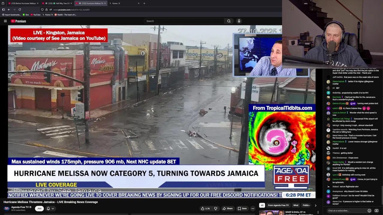Open the more actions ellipsis menu
This screenshot has width=383, height=215.
(x=253, y=208)
